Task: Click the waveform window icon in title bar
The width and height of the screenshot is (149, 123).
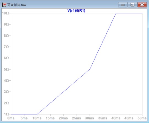Action: pos(4,5)
